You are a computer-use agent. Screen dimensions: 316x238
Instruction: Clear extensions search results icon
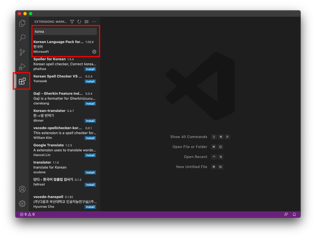(x=87, y=22)
